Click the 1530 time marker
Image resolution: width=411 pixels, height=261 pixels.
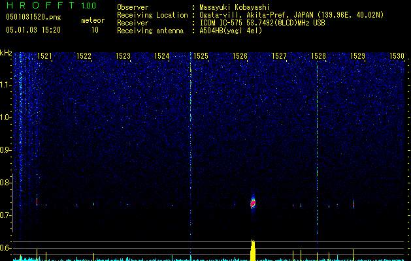coord(397,56)
